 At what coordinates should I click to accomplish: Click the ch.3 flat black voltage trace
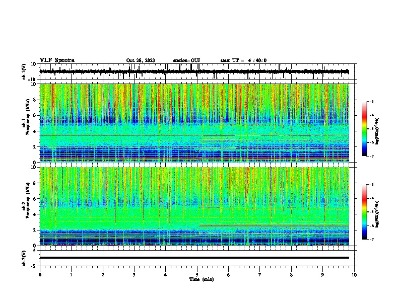click(194, 258)
